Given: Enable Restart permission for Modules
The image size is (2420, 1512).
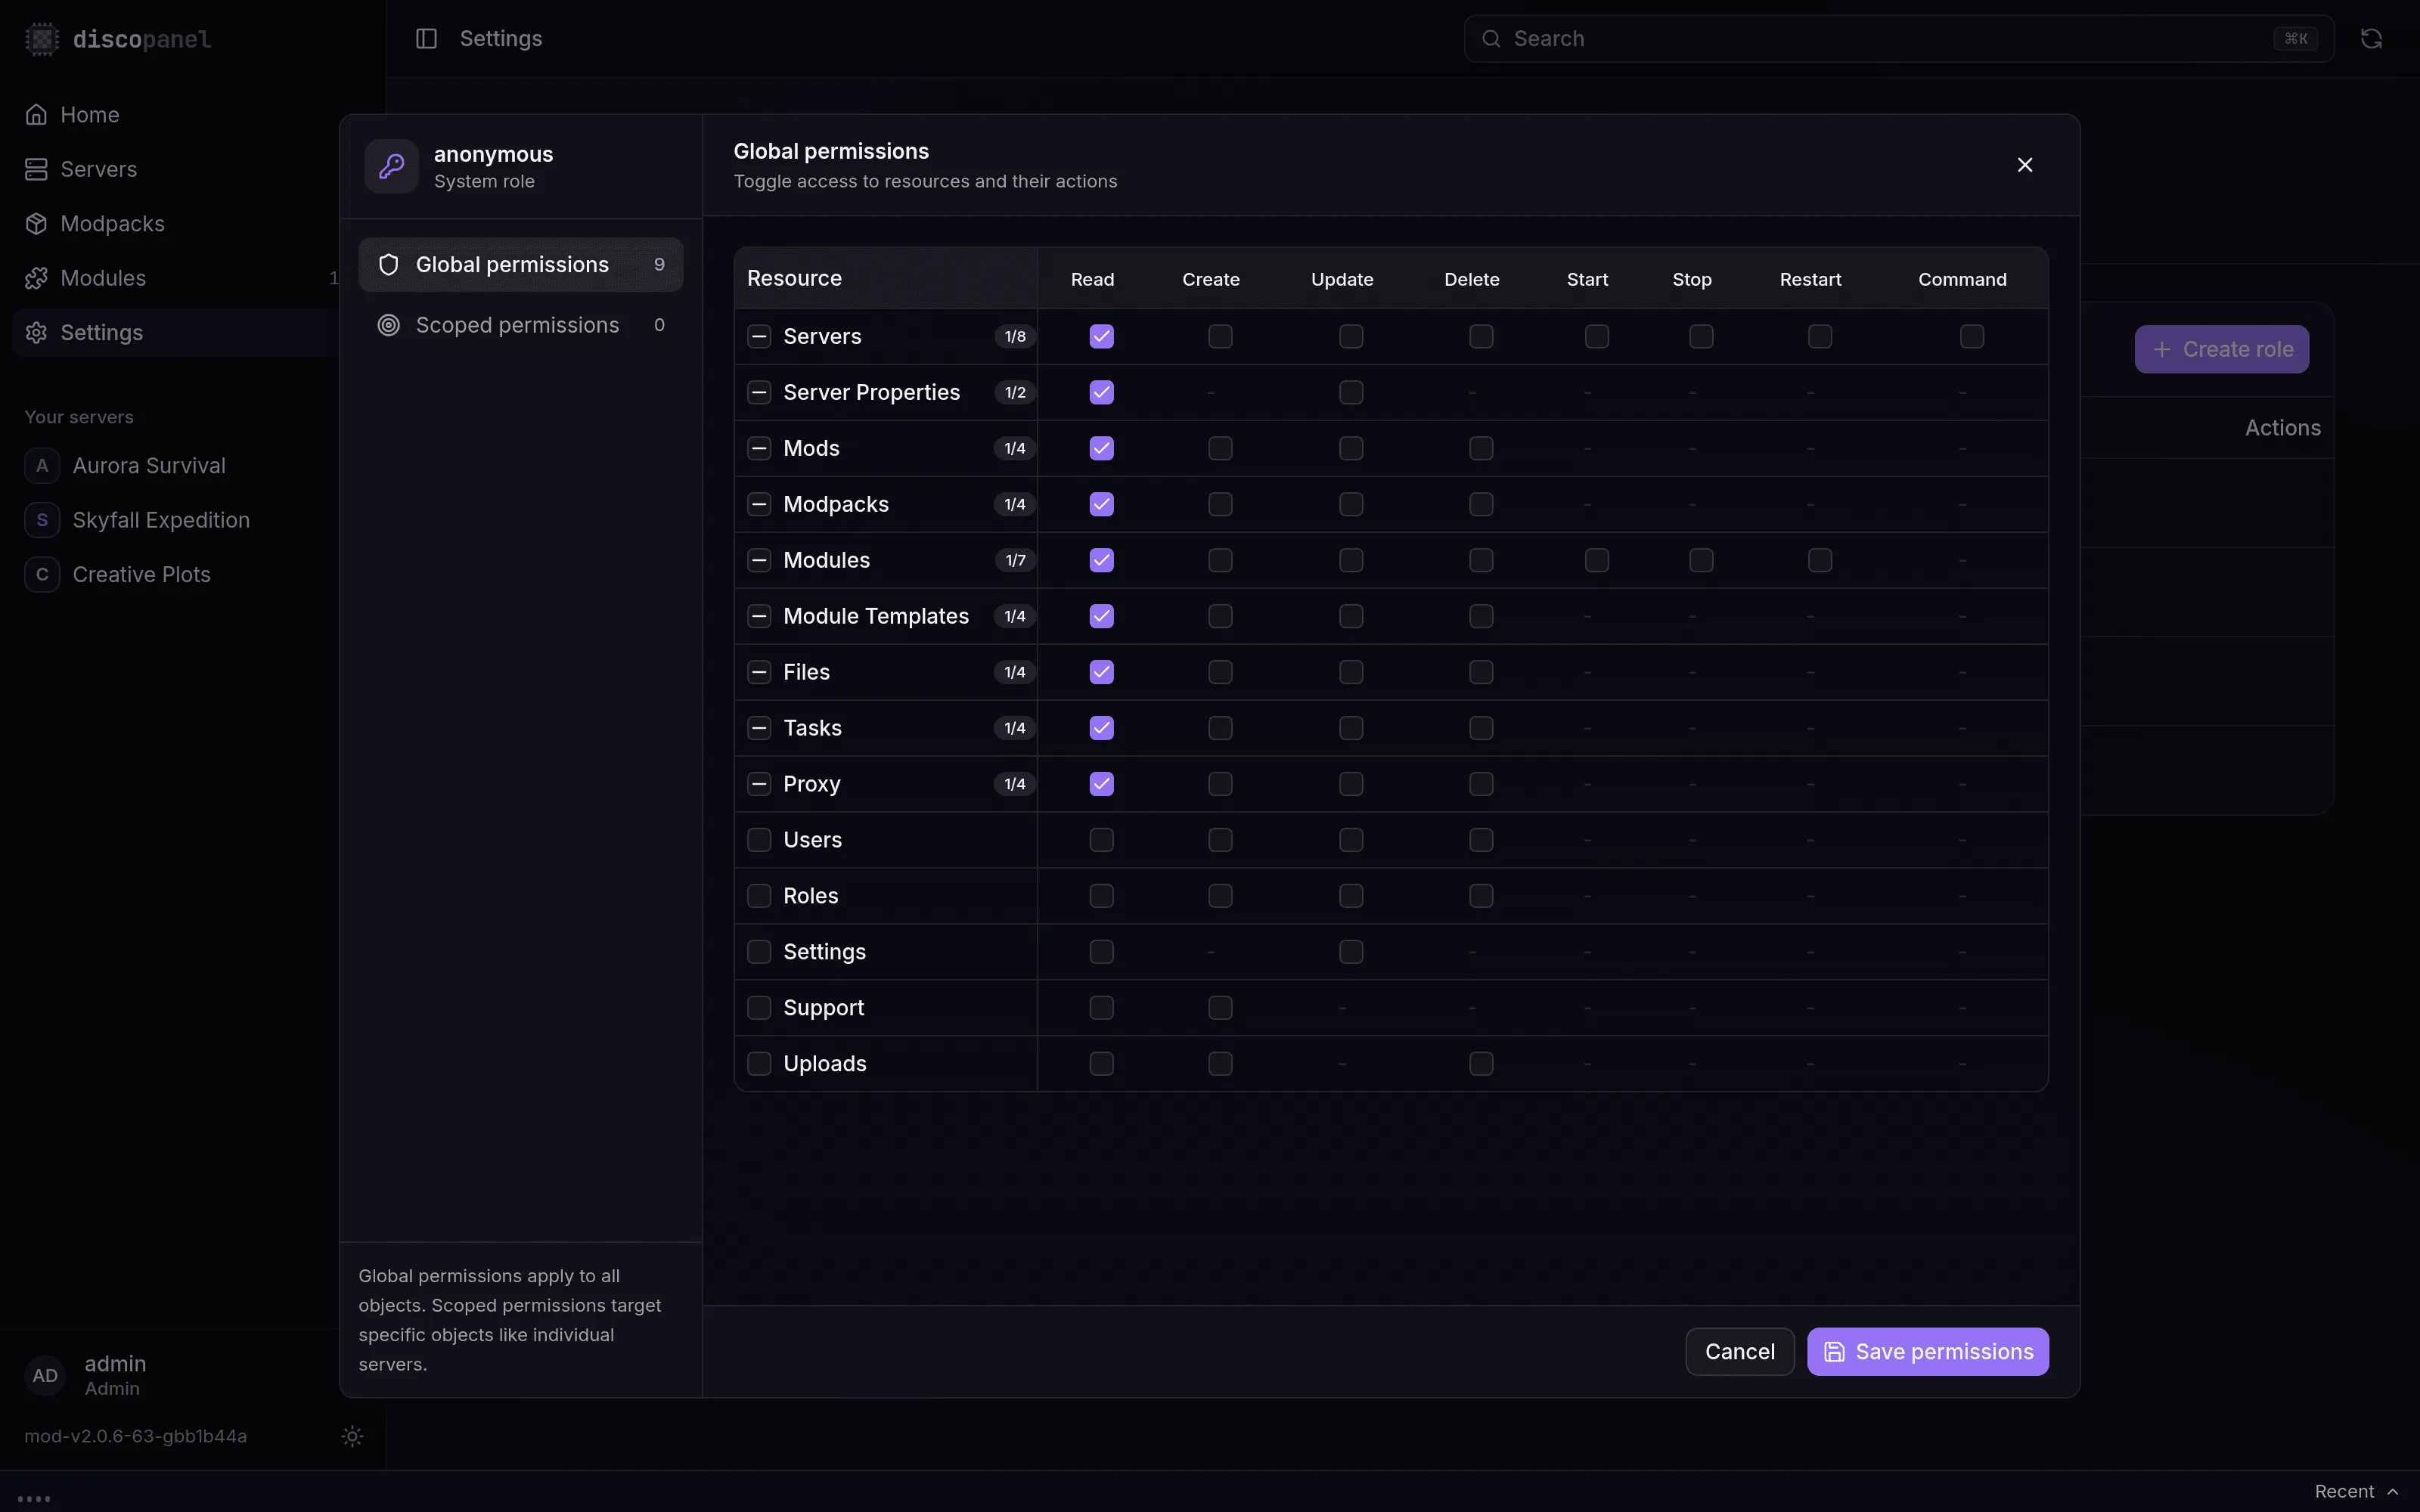Looking at the screenshot, I should point(1820,561).
